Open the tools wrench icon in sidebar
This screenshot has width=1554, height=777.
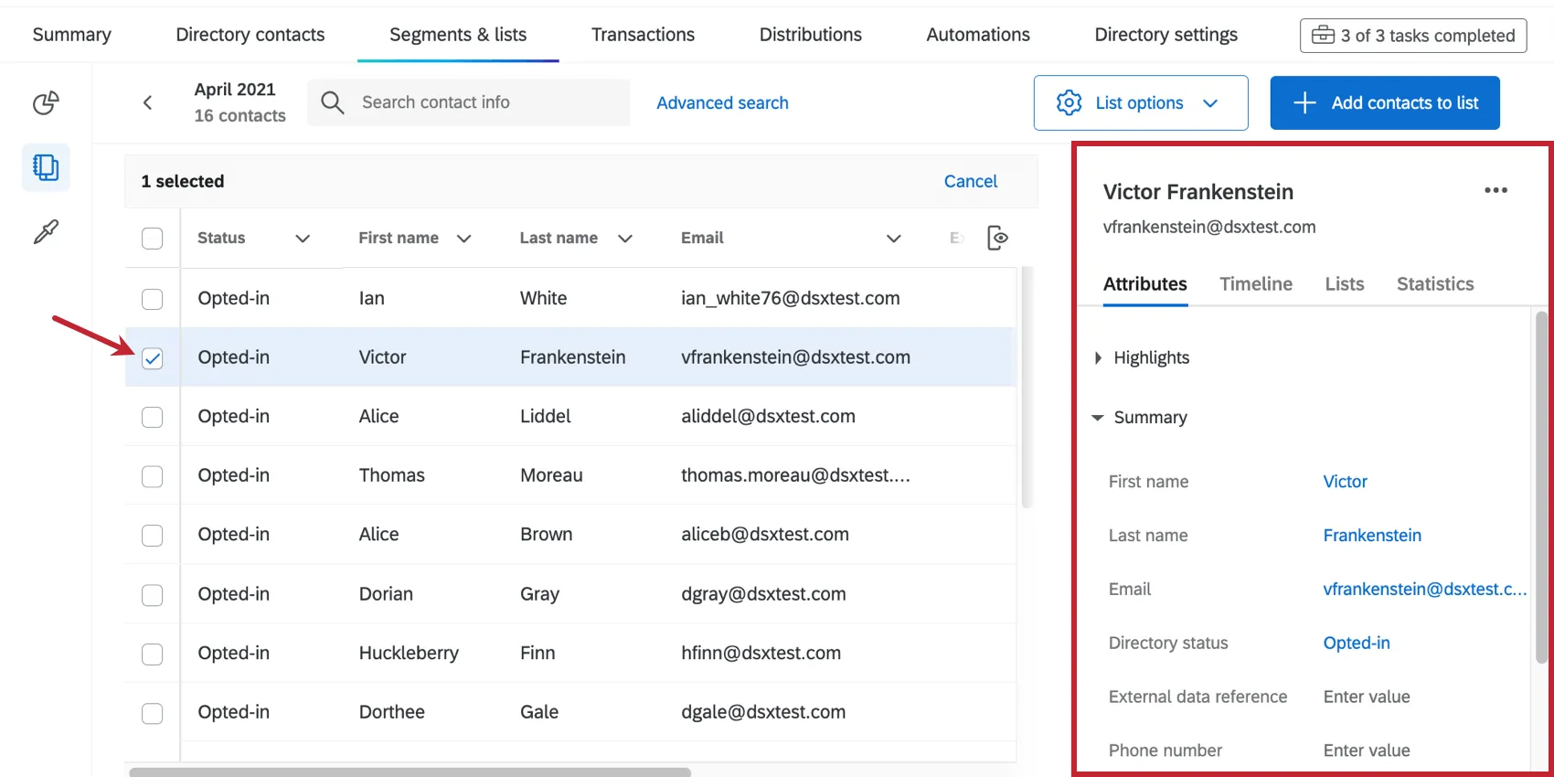click(x=46, y=232)
